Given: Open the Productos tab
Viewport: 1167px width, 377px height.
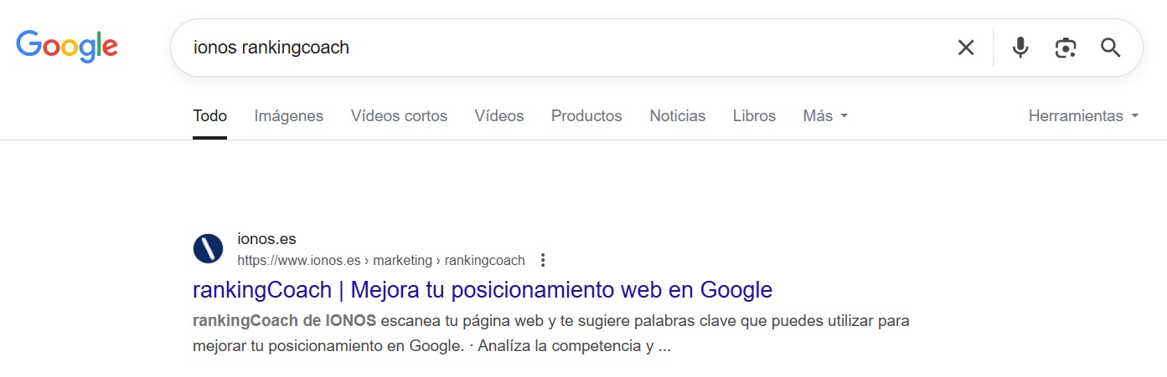Looking at the screenshot, I should [586, 116].
